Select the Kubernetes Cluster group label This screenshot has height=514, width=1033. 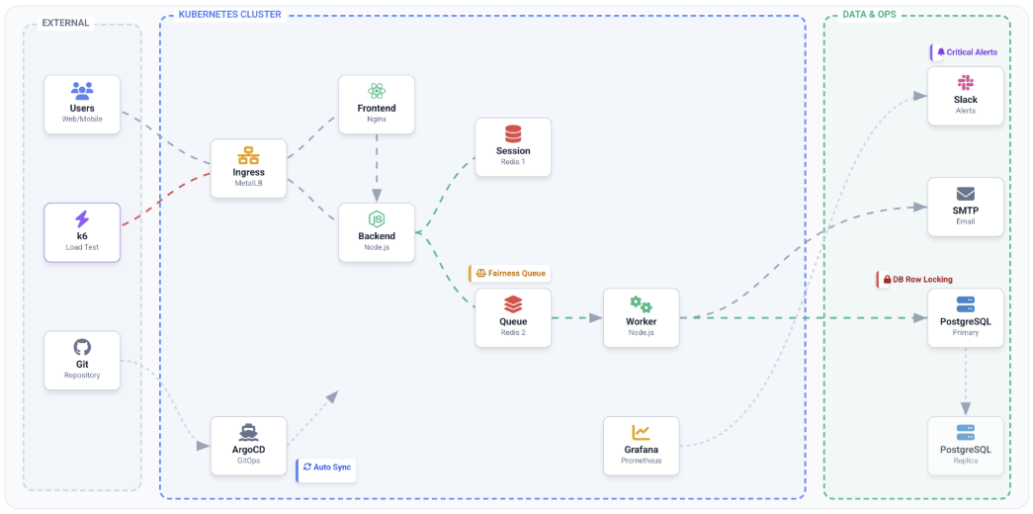coord(229,15)
